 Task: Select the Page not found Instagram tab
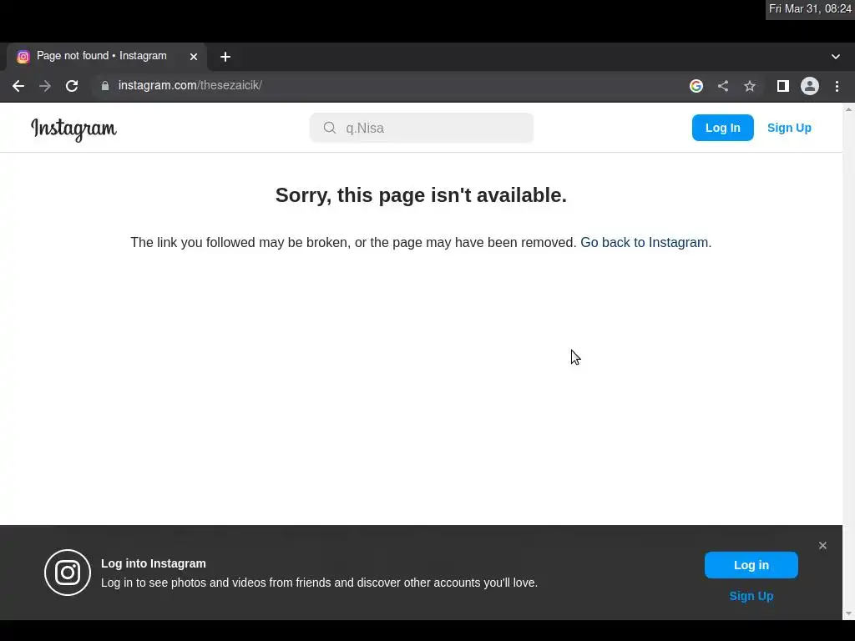[107, 57]
